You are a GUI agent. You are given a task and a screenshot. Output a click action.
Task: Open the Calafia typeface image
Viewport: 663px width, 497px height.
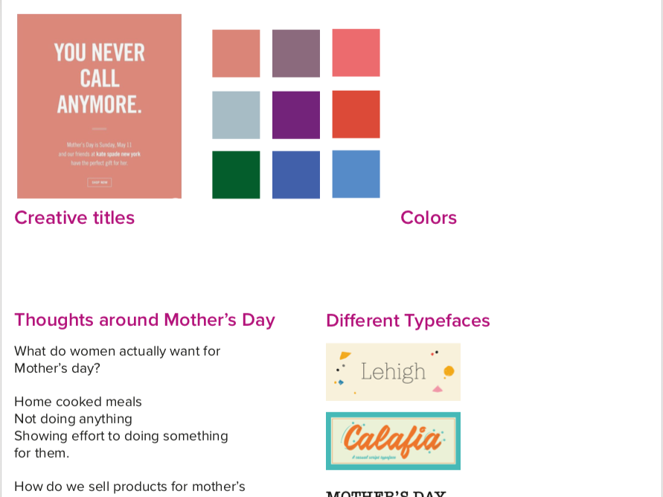(x=393, y=441)
